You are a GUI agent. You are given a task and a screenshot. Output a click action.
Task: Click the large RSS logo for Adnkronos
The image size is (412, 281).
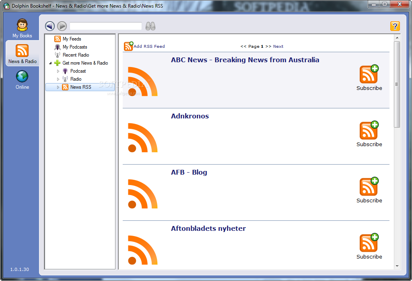(143, 138)
